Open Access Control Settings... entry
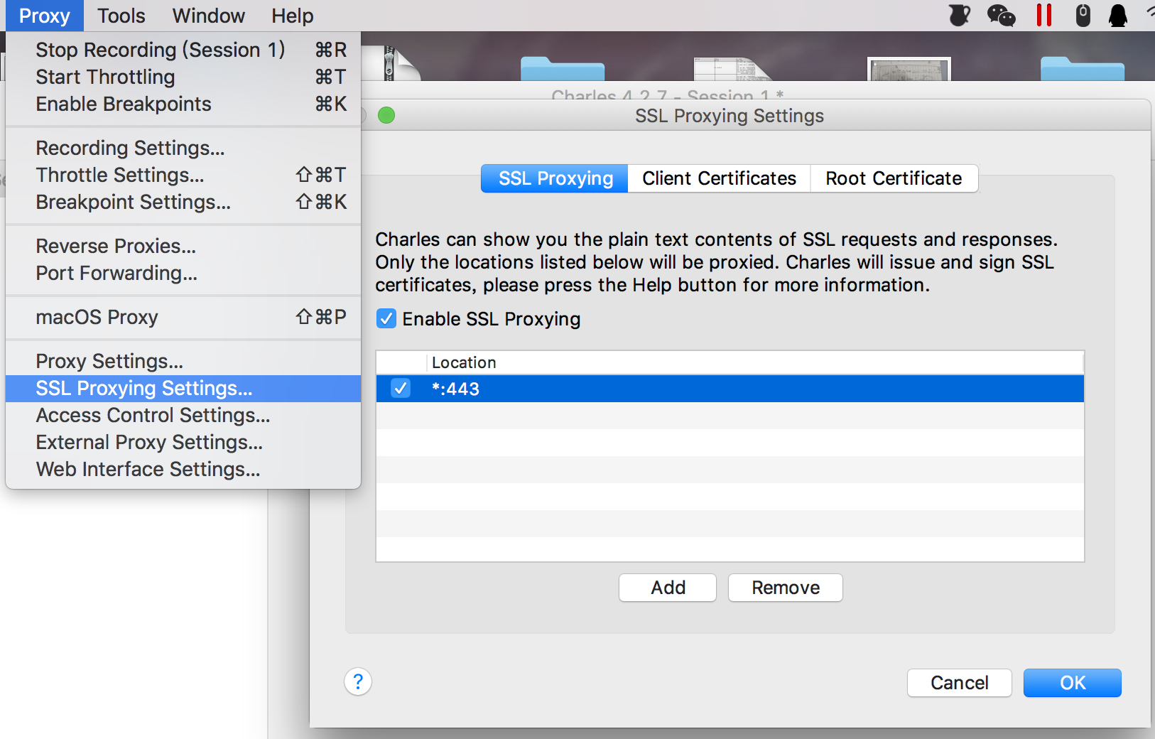 (x=183, y=415)
